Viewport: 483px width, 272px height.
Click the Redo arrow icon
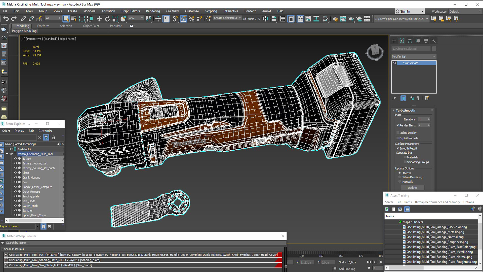pyautogui.click(x=14, y=19)
